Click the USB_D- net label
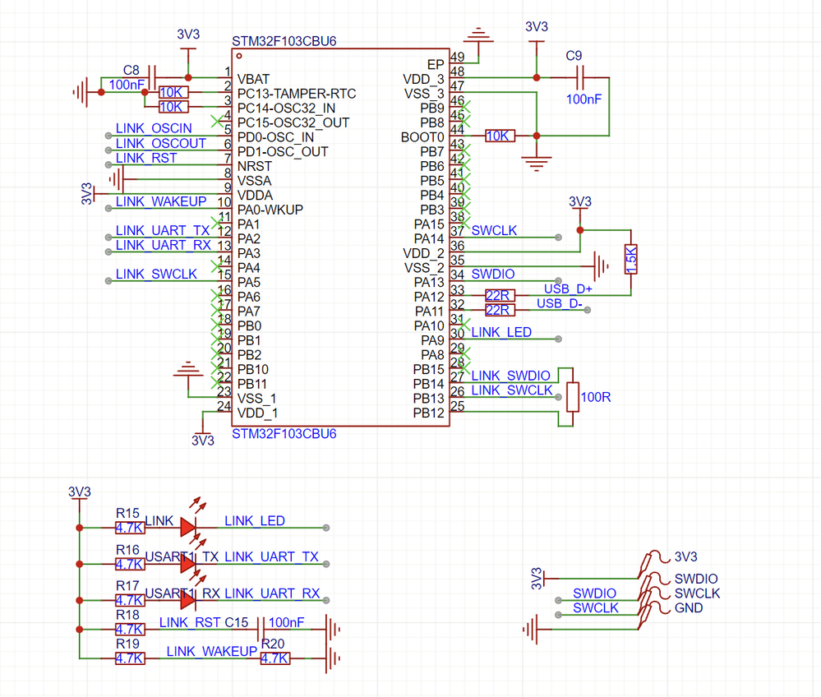Screen dimensions: 821x697 [x=559, y=303]
